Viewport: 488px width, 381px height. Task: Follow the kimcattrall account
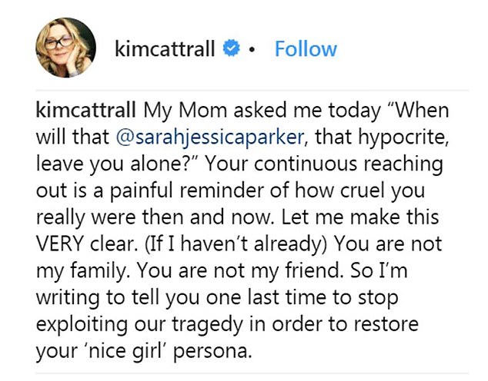(x=306, y=49)
